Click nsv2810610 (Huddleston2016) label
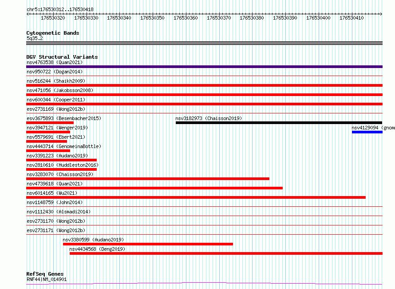 (63, 165)
